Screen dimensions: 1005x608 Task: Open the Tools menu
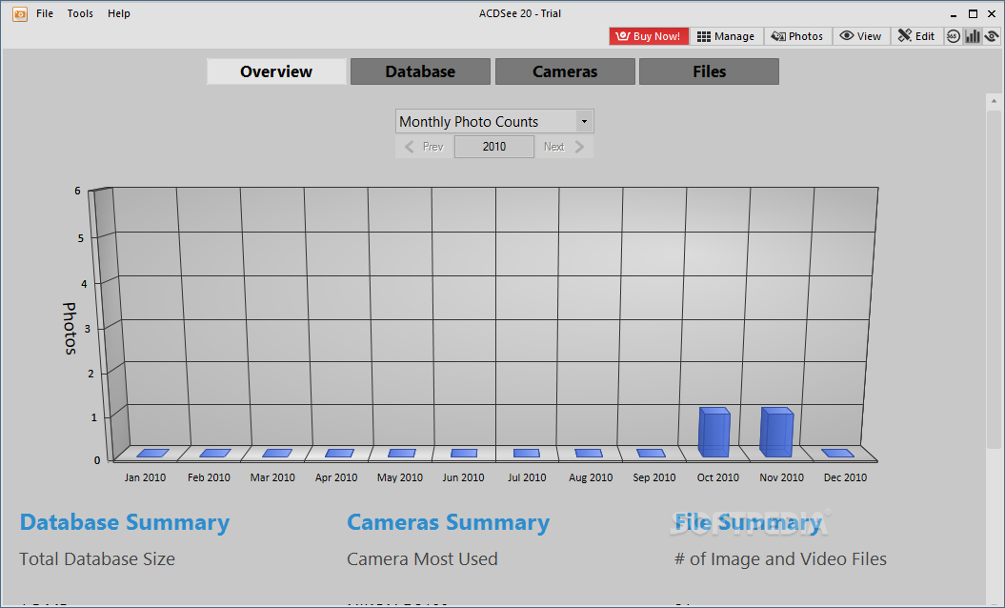point(80,13)
